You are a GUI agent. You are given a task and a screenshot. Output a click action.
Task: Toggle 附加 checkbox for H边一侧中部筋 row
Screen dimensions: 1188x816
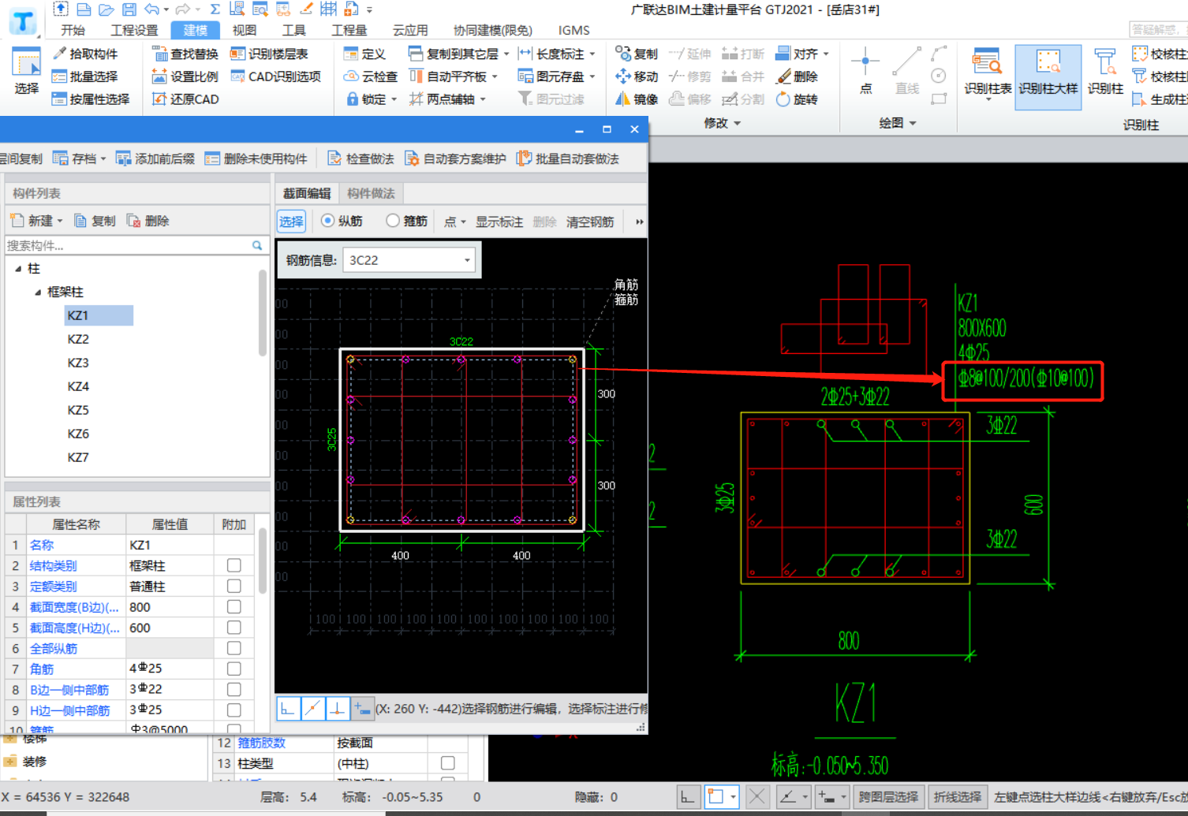point(233,710)
